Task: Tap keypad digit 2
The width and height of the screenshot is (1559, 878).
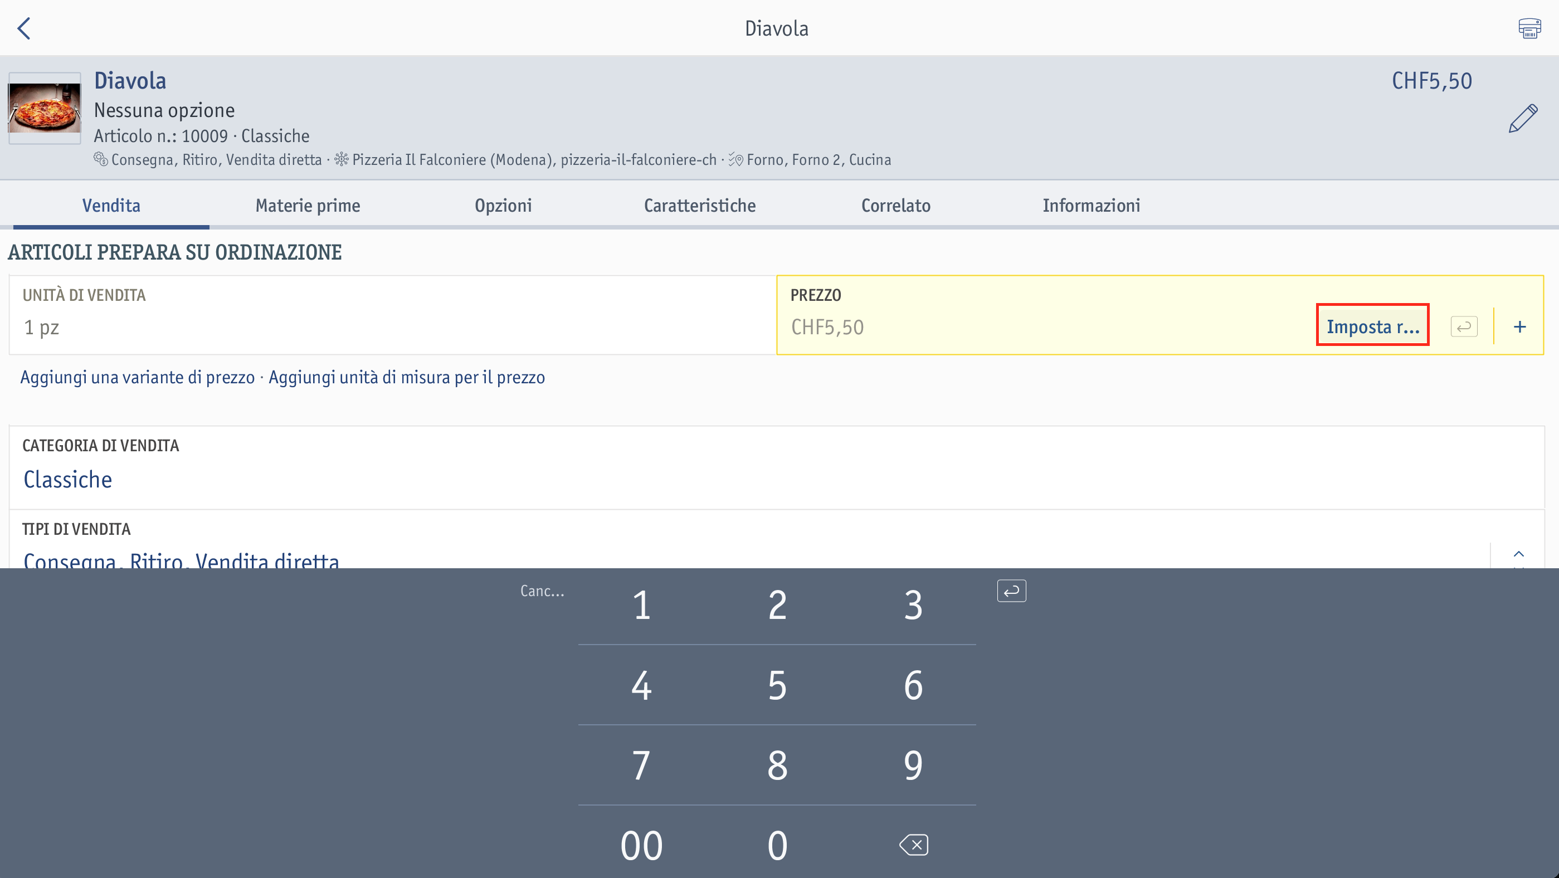Action: pyautogui.click(x=777, y=604)
